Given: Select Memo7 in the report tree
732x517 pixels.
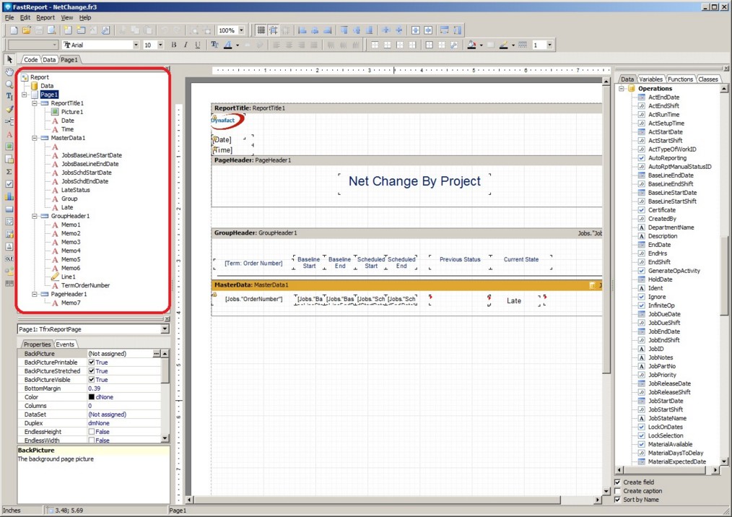Looking at the screenshot, I should point(71,303).
